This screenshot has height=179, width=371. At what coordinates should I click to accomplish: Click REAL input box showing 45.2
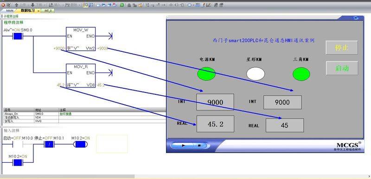click(x=215, y=124)
